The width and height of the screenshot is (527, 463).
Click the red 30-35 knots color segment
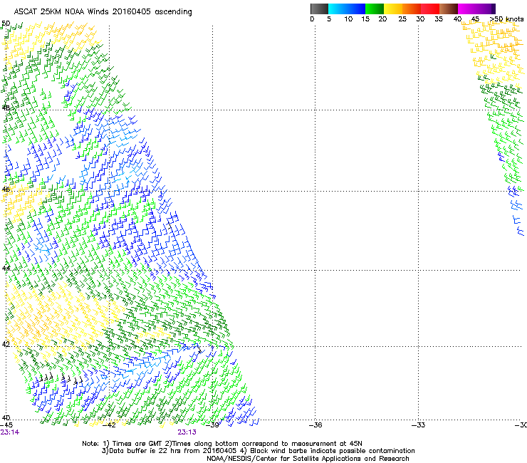(430, 9)
